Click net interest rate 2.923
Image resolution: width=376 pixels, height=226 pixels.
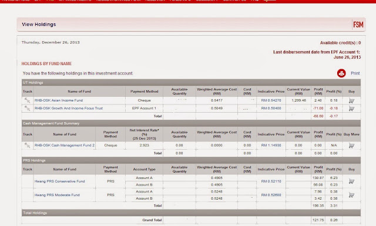pos(144,145)
